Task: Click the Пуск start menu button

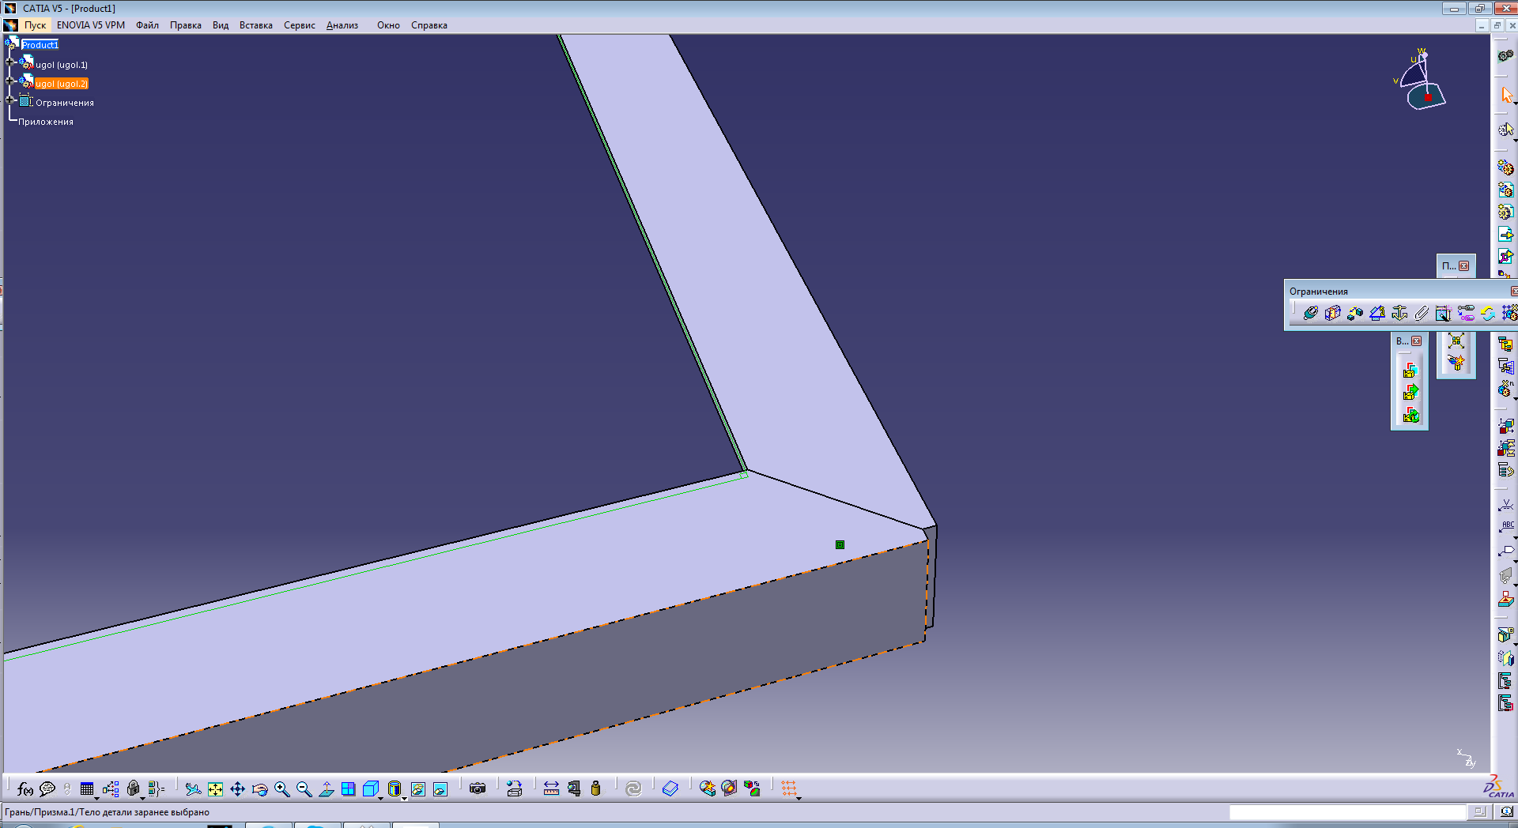Action: [35, 25]
